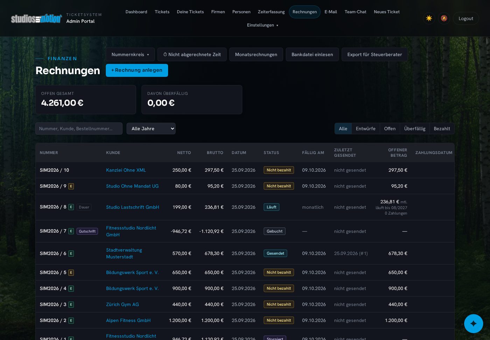Open the Monatsrechnungen view
The image size is (490, 340).
click(256, 55)
